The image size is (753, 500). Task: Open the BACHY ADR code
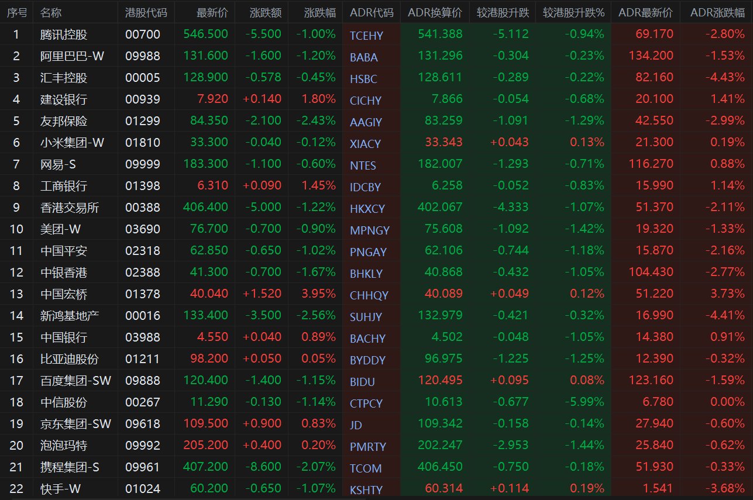pyautogui.click(x=367, y=339)
